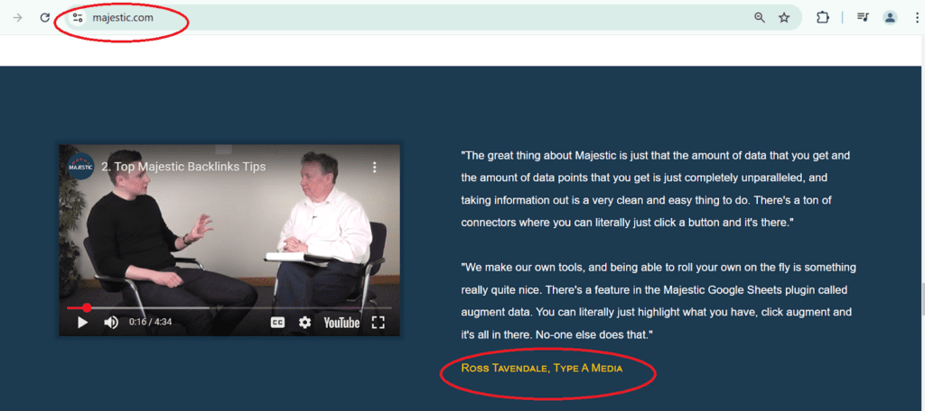Open the zoom magnifier icon in address bar
This screenshot has height=411, width=925.
pyautogui.click(x=760, y=18)
